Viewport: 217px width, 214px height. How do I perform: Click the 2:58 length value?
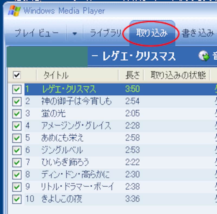(x=132, y=138)
